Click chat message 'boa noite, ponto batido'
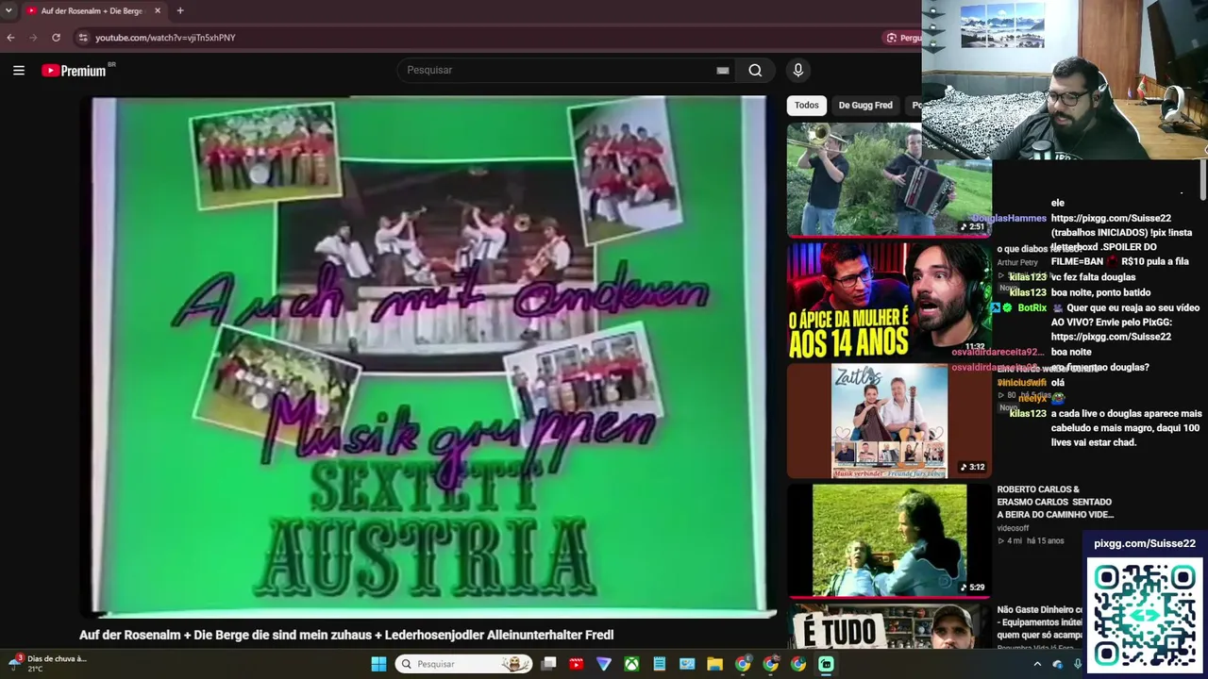This screenshot has height=679, width=1208. point(1100,292)
